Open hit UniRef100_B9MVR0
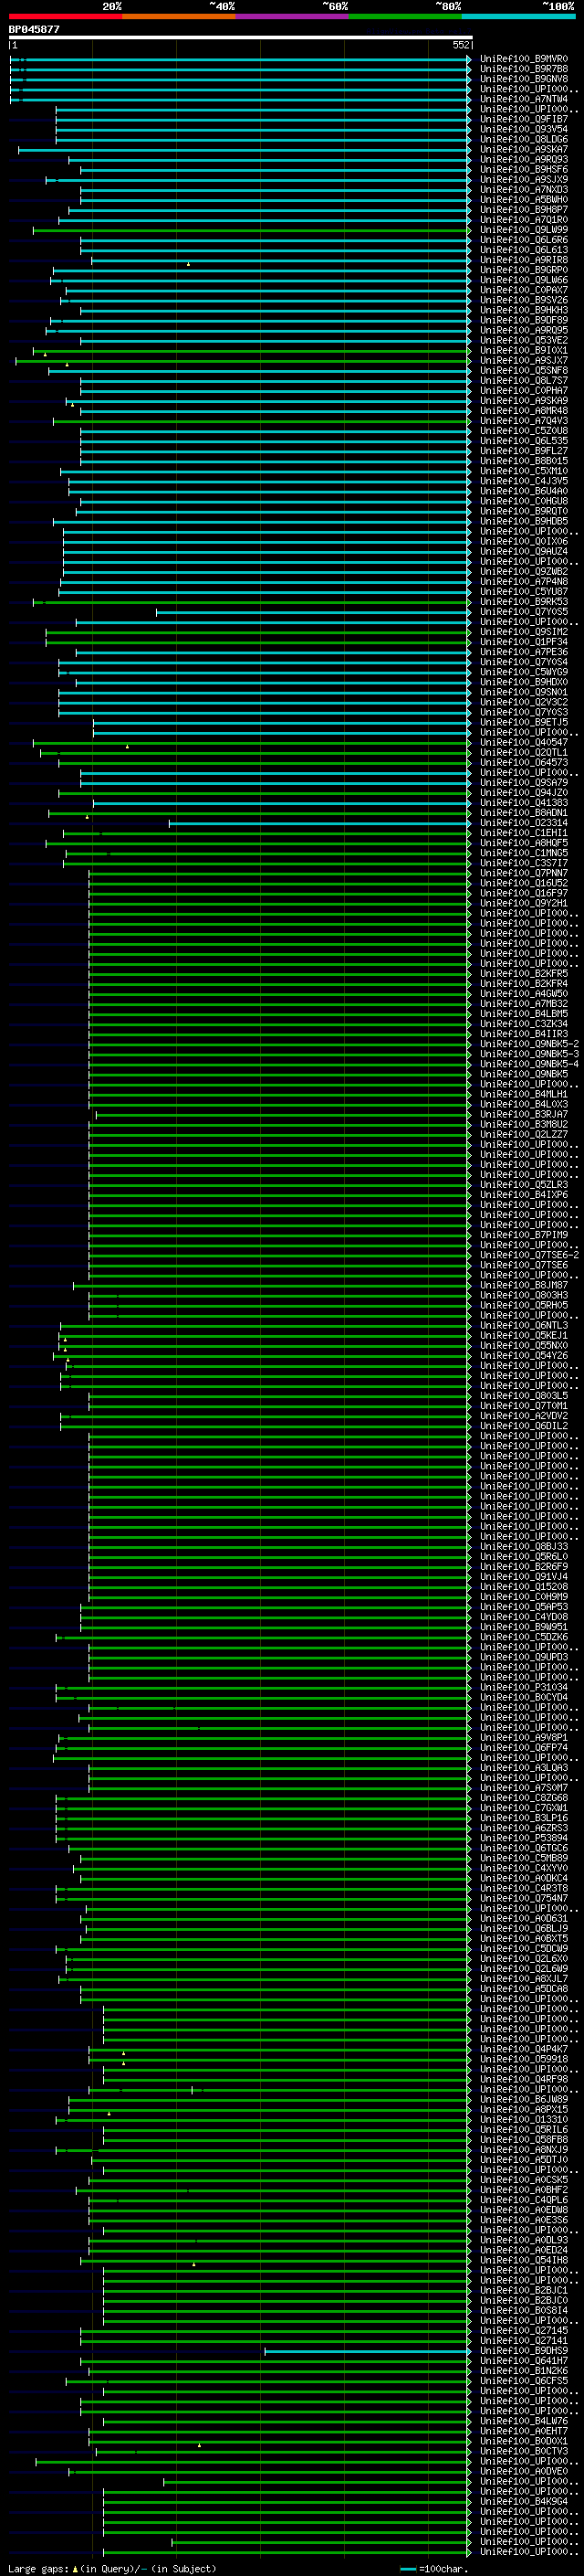 524,60
